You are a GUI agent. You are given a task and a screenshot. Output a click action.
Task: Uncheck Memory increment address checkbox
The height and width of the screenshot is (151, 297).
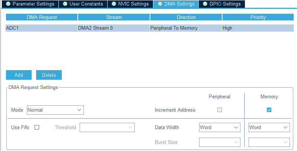click(x=269, y=110)
